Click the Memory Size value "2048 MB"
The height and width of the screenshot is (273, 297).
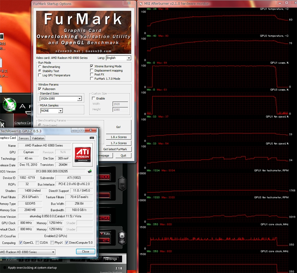(30, 210)
